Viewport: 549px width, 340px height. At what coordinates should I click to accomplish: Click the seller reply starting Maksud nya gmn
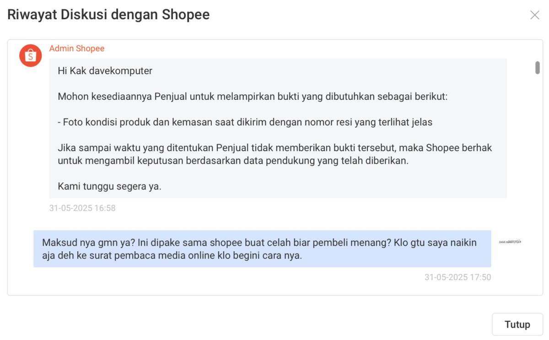pos(262,249)
